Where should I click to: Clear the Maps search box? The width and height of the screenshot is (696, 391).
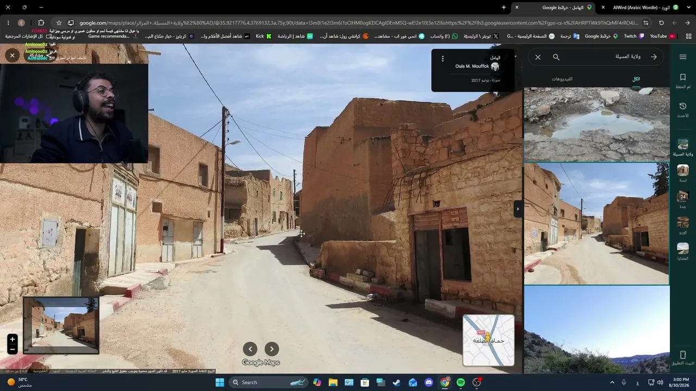(x=538, y=57)
